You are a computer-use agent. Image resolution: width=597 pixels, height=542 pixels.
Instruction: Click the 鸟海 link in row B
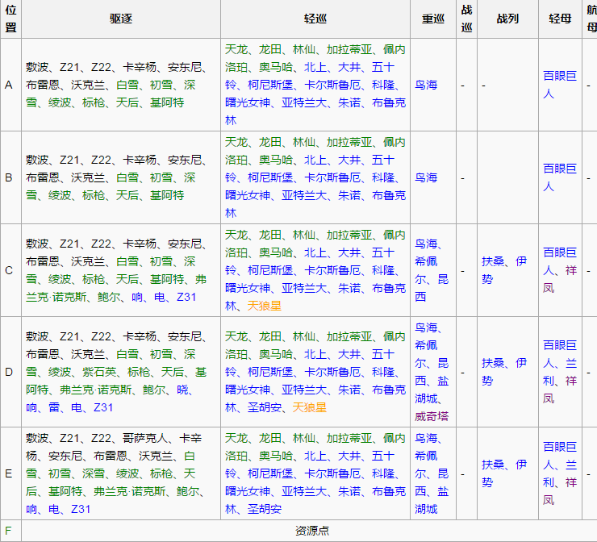[x=426, y=177]
